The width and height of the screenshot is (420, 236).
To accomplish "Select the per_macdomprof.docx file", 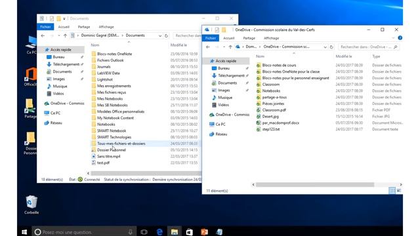I will click(x=280, y=123).
